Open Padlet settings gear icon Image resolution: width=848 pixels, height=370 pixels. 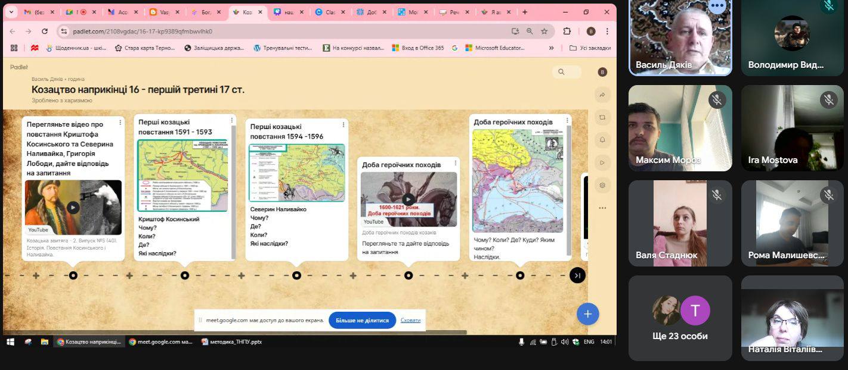pyautogui.click(x=602, y=186)
